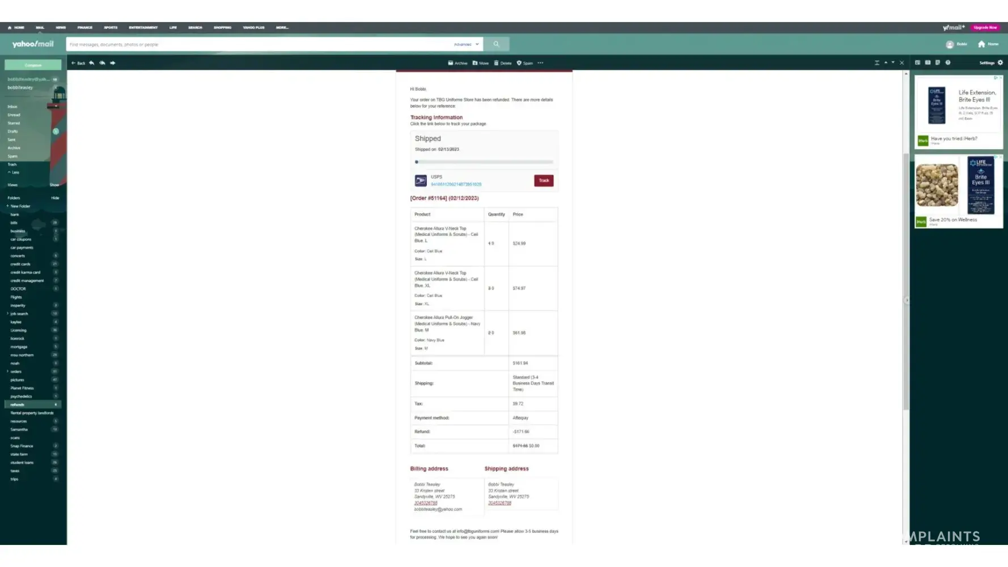Click the Bobbi profile avatar
Screen dimensions: 1008x567
(950, 44)
